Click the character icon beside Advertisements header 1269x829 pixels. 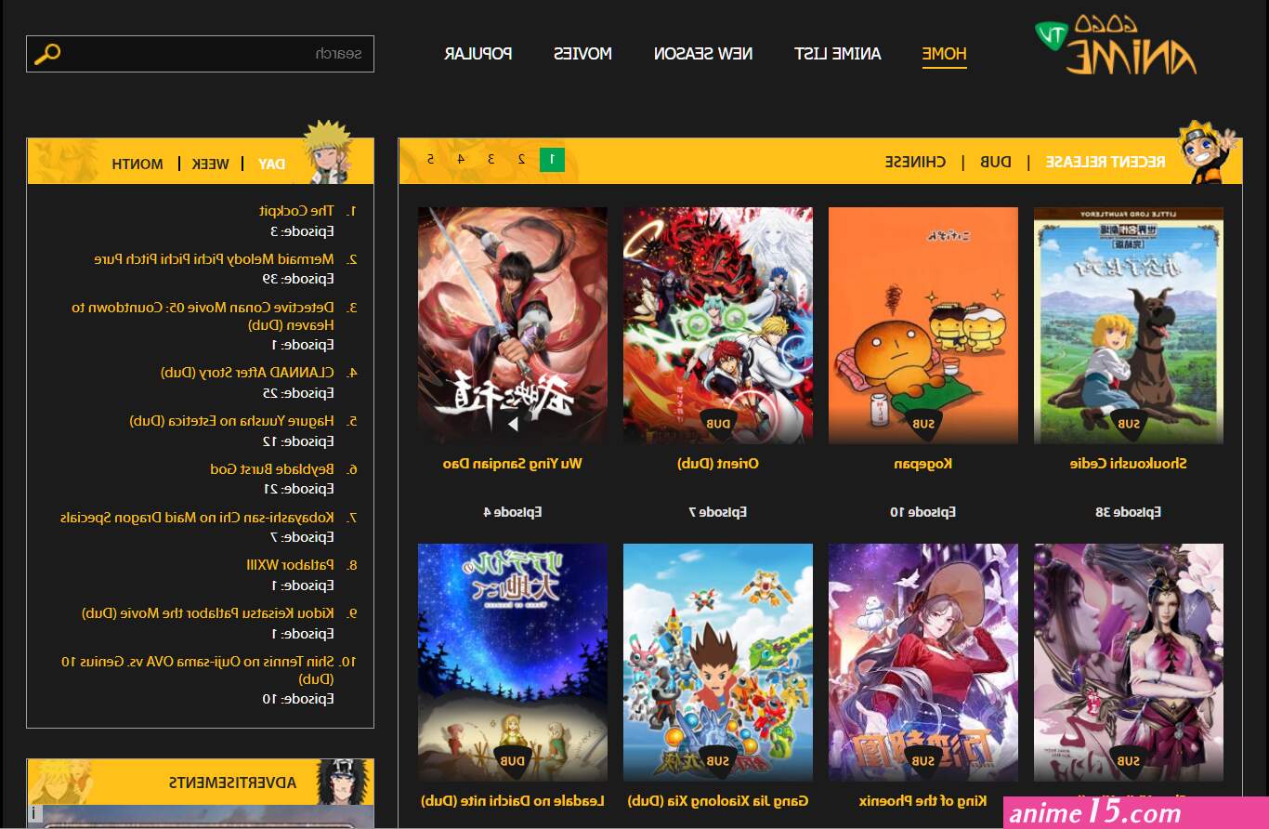click(343, 782)
